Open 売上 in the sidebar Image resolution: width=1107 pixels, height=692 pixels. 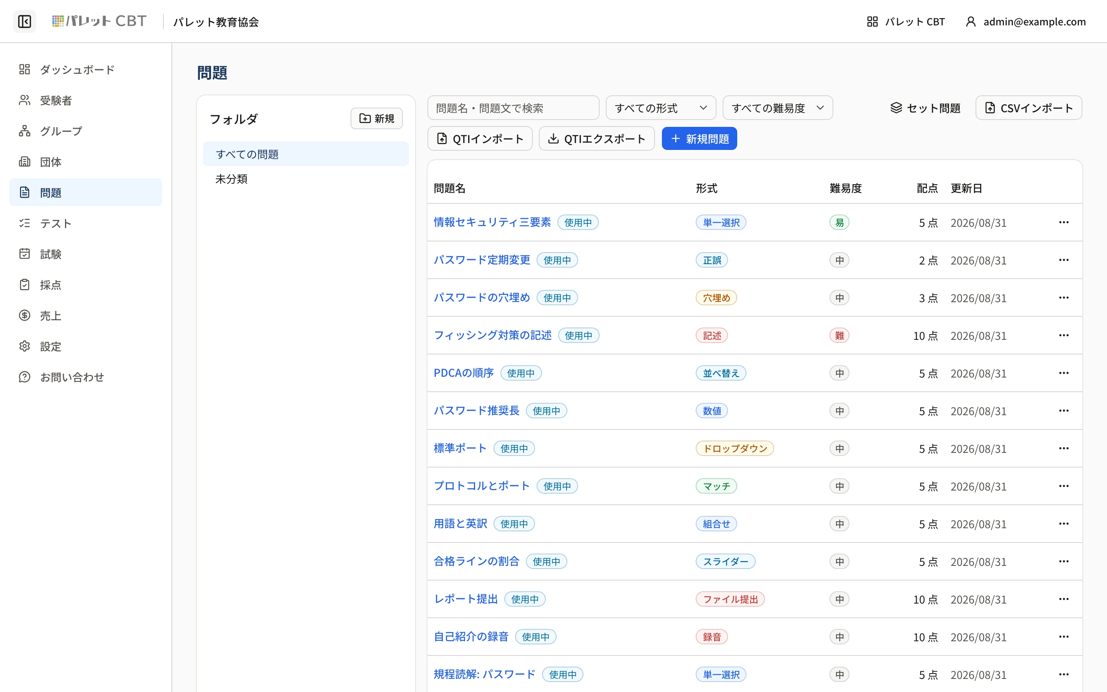pyautogui.click(x=86, y=315)
